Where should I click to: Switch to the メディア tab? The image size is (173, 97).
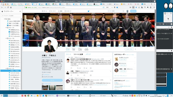[x=88, y=54]
